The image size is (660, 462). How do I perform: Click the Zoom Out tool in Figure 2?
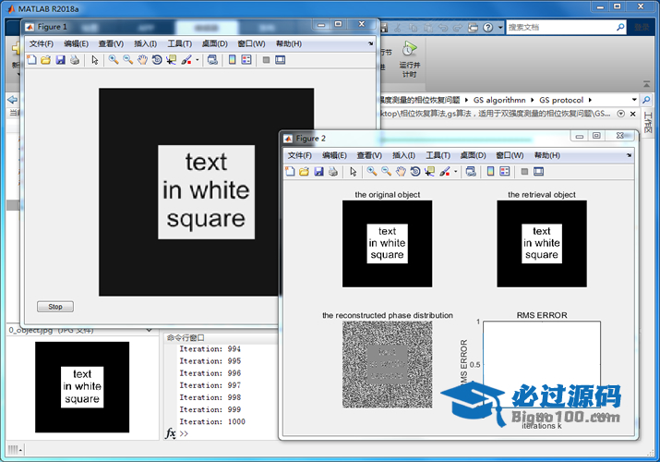(386, 171)
